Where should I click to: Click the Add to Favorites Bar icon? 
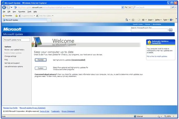click(x=17, y=16)
